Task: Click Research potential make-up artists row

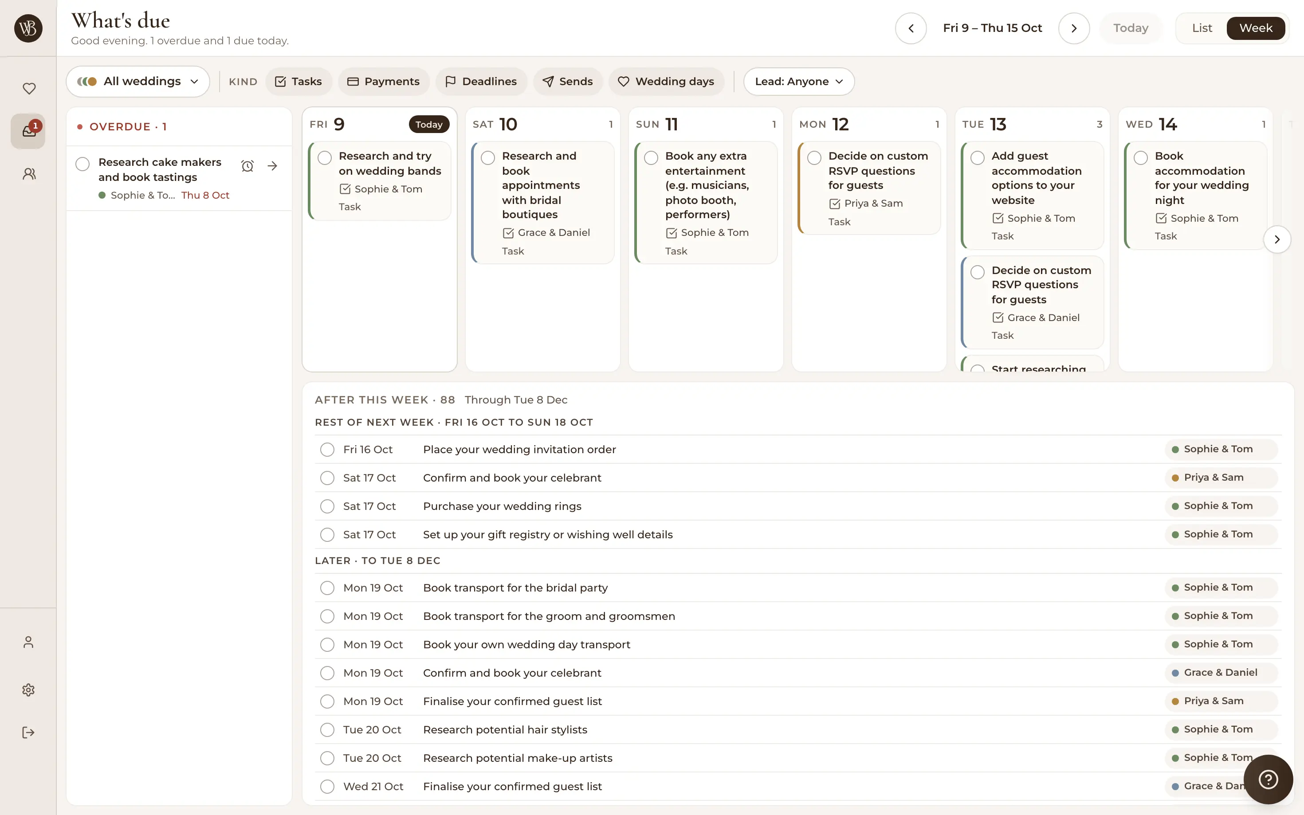Action: [798, 758]
